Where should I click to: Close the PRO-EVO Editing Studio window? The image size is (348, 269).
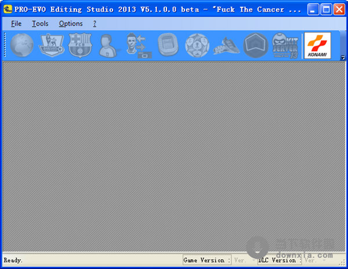click(339, 9)
